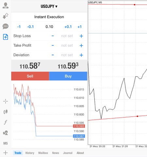Screen dimensions: 147x157
Task: Open the accounts profile icon
Action: tap(6, 6)
